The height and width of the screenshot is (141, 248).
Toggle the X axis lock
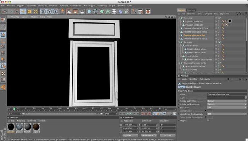point(43,11)
